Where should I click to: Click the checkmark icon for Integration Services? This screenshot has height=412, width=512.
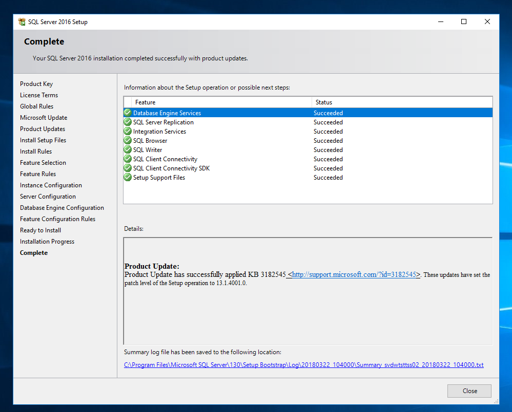coord(127,131)
